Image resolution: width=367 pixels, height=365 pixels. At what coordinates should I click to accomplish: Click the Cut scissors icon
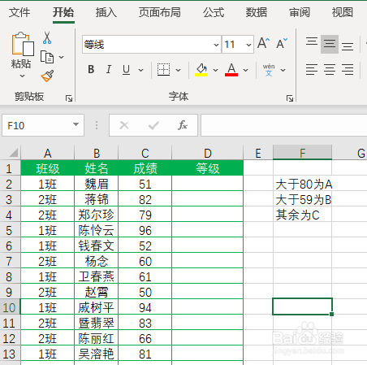(x=47, y=38)
